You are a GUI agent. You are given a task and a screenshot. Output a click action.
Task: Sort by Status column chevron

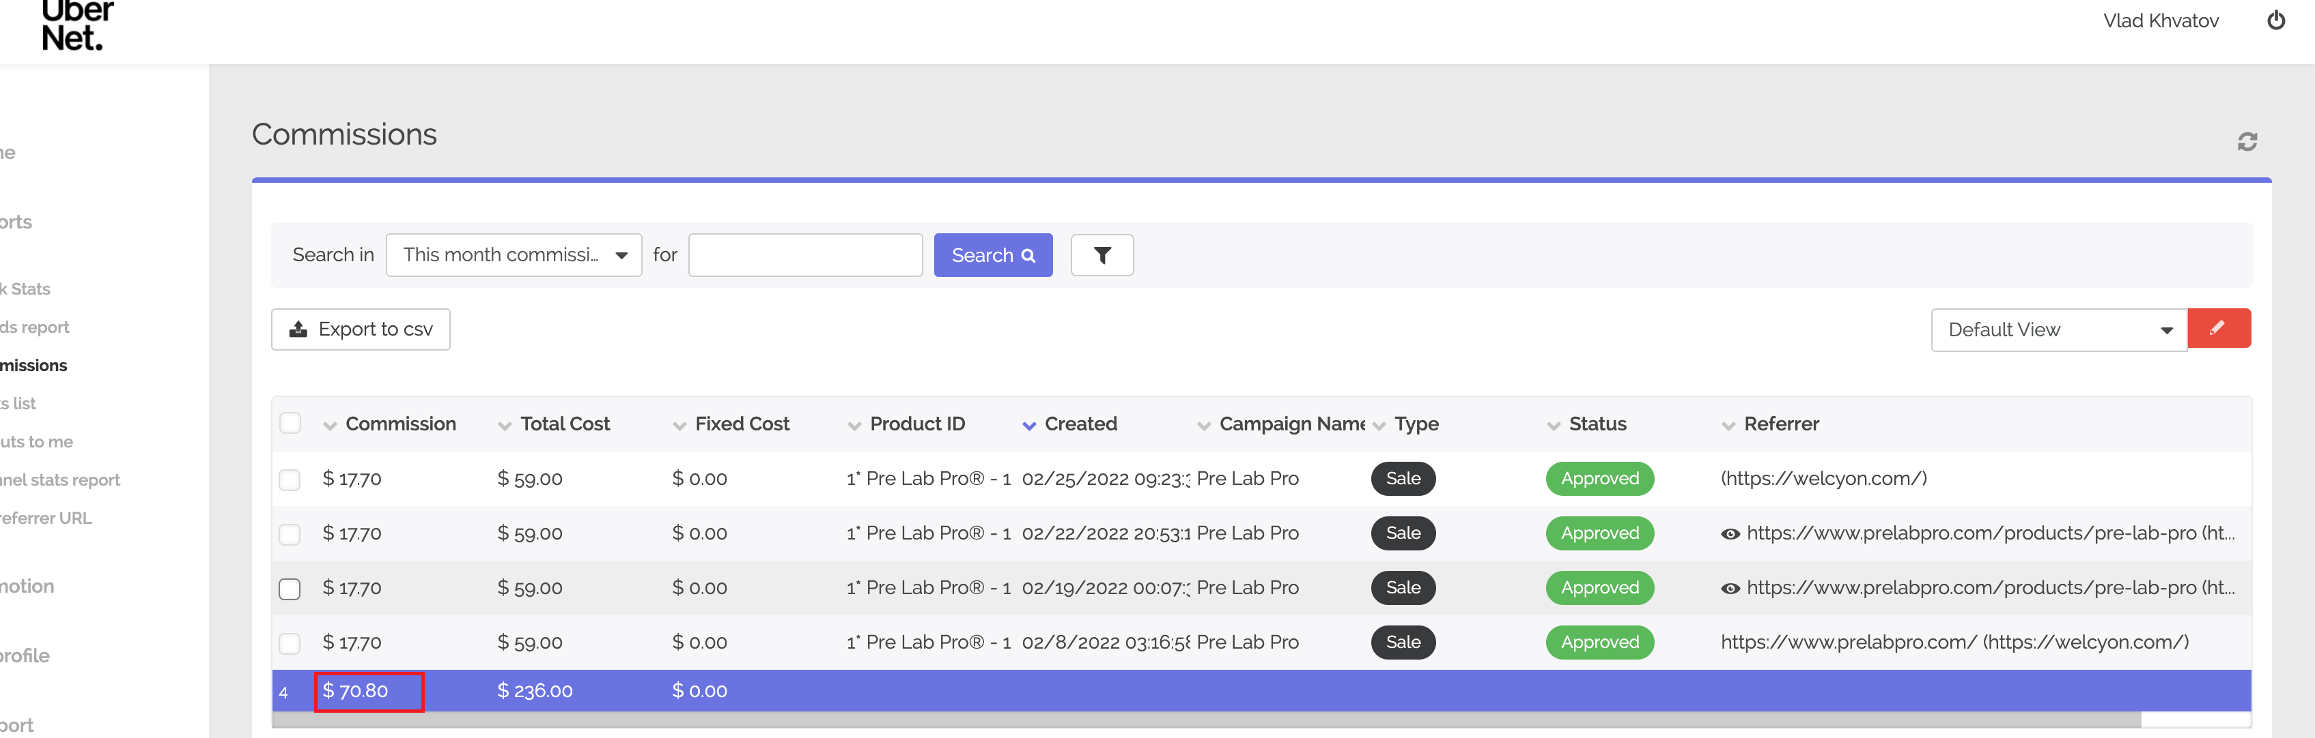[x=1554, y=426]
